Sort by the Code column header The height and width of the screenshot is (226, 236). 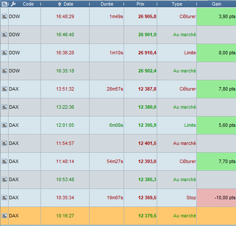click(28, 4)
